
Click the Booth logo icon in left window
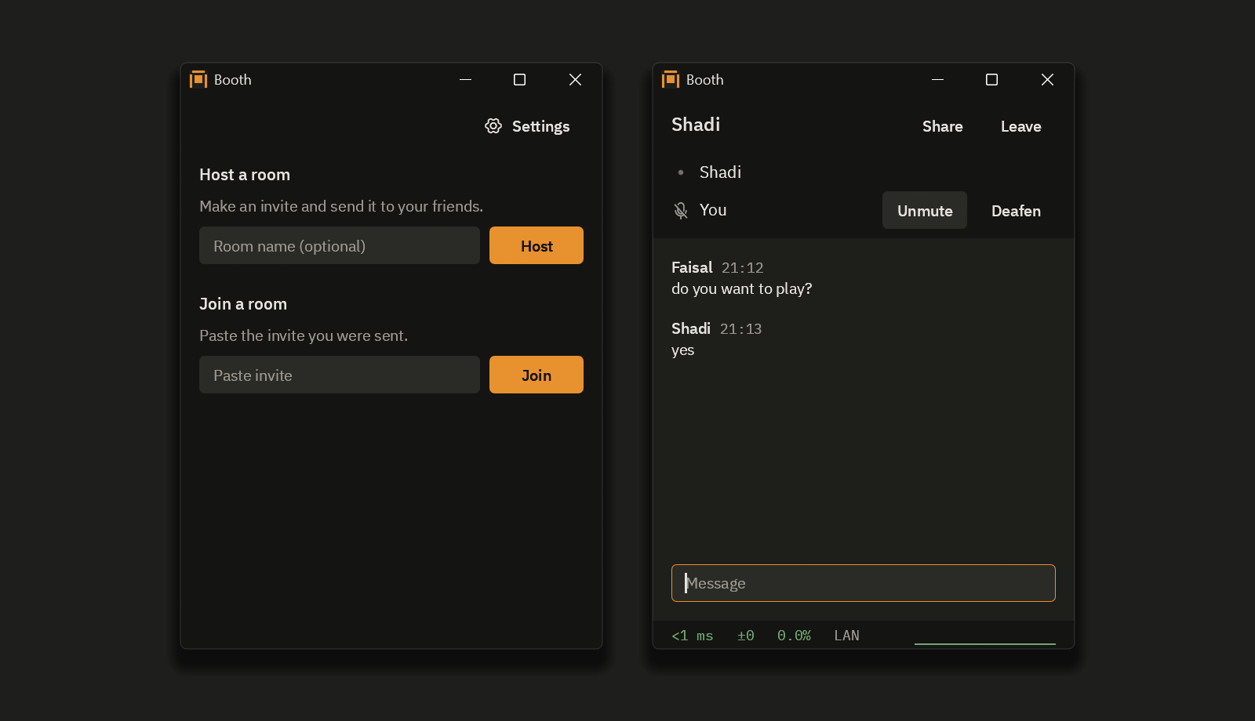coord(198,79)
